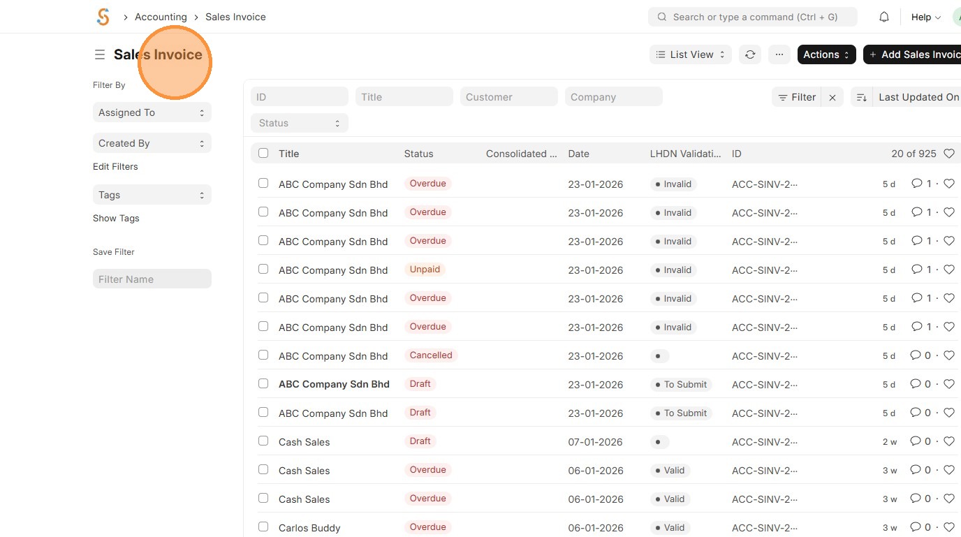Clear filters with the X icon

coord(832,98)
